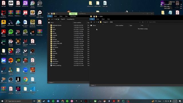Viewport: 183px width, 103px height.
Task: Click This PC in Local Disk breadcrumb
Action: [x=63, y=19]
